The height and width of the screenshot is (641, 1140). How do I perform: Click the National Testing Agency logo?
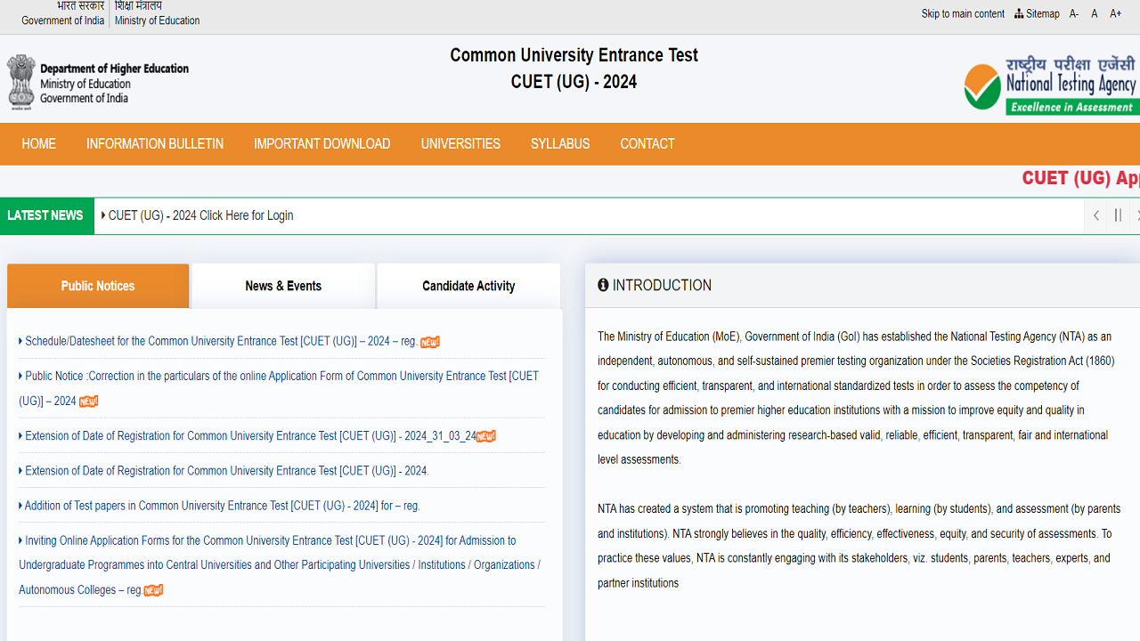(x=1051, y=85)
